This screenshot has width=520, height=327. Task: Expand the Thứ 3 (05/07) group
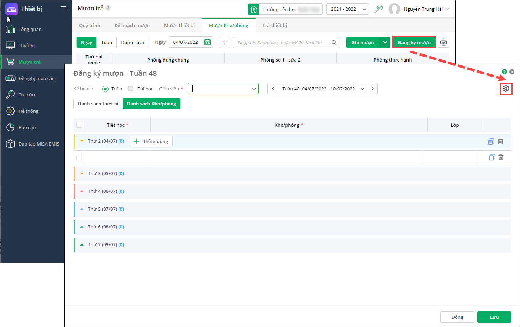coord(82,174)
